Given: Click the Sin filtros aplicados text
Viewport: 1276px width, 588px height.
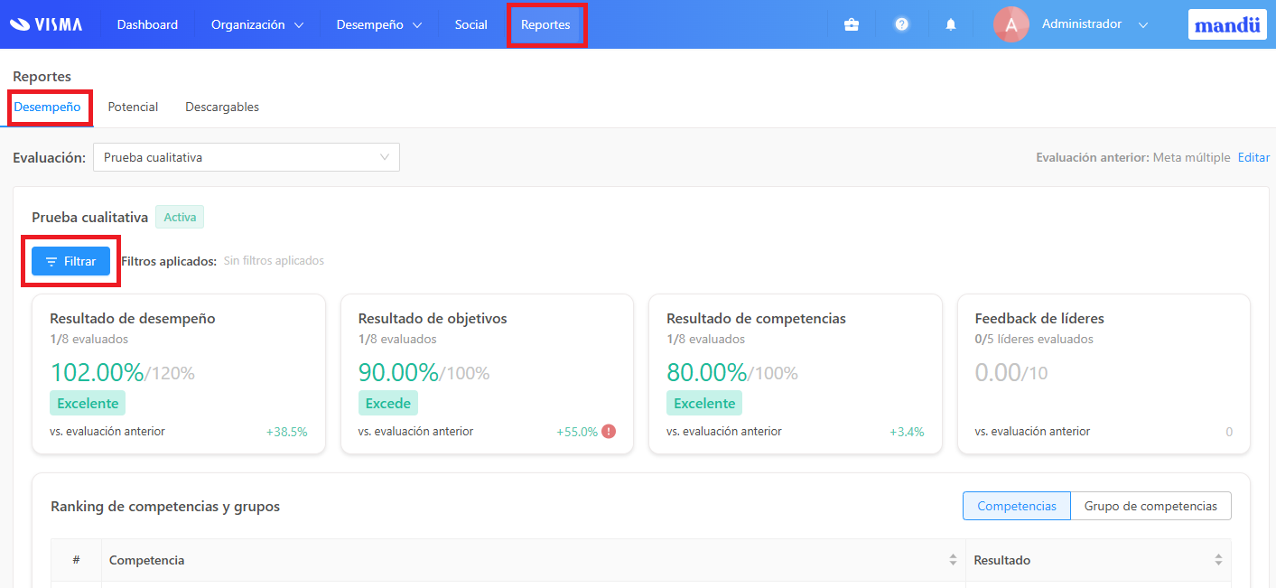Looking at the screenshot, I should (274, 261).
